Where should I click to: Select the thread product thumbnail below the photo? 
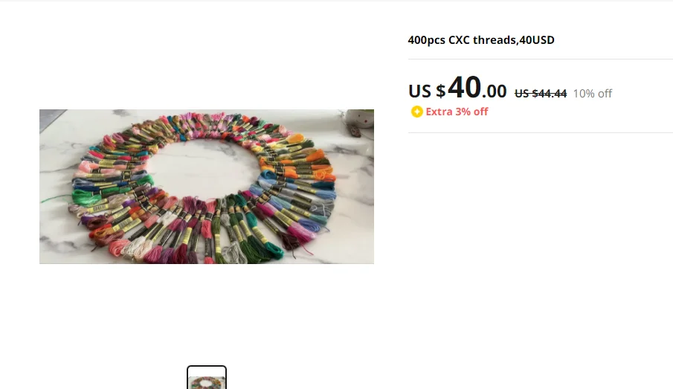(207, 377)
